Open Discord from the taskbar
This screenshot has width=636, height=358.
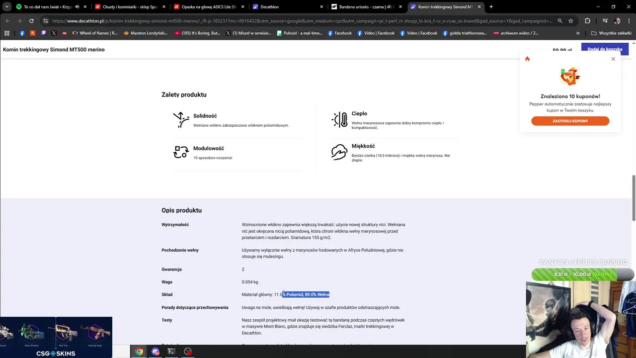156,352
